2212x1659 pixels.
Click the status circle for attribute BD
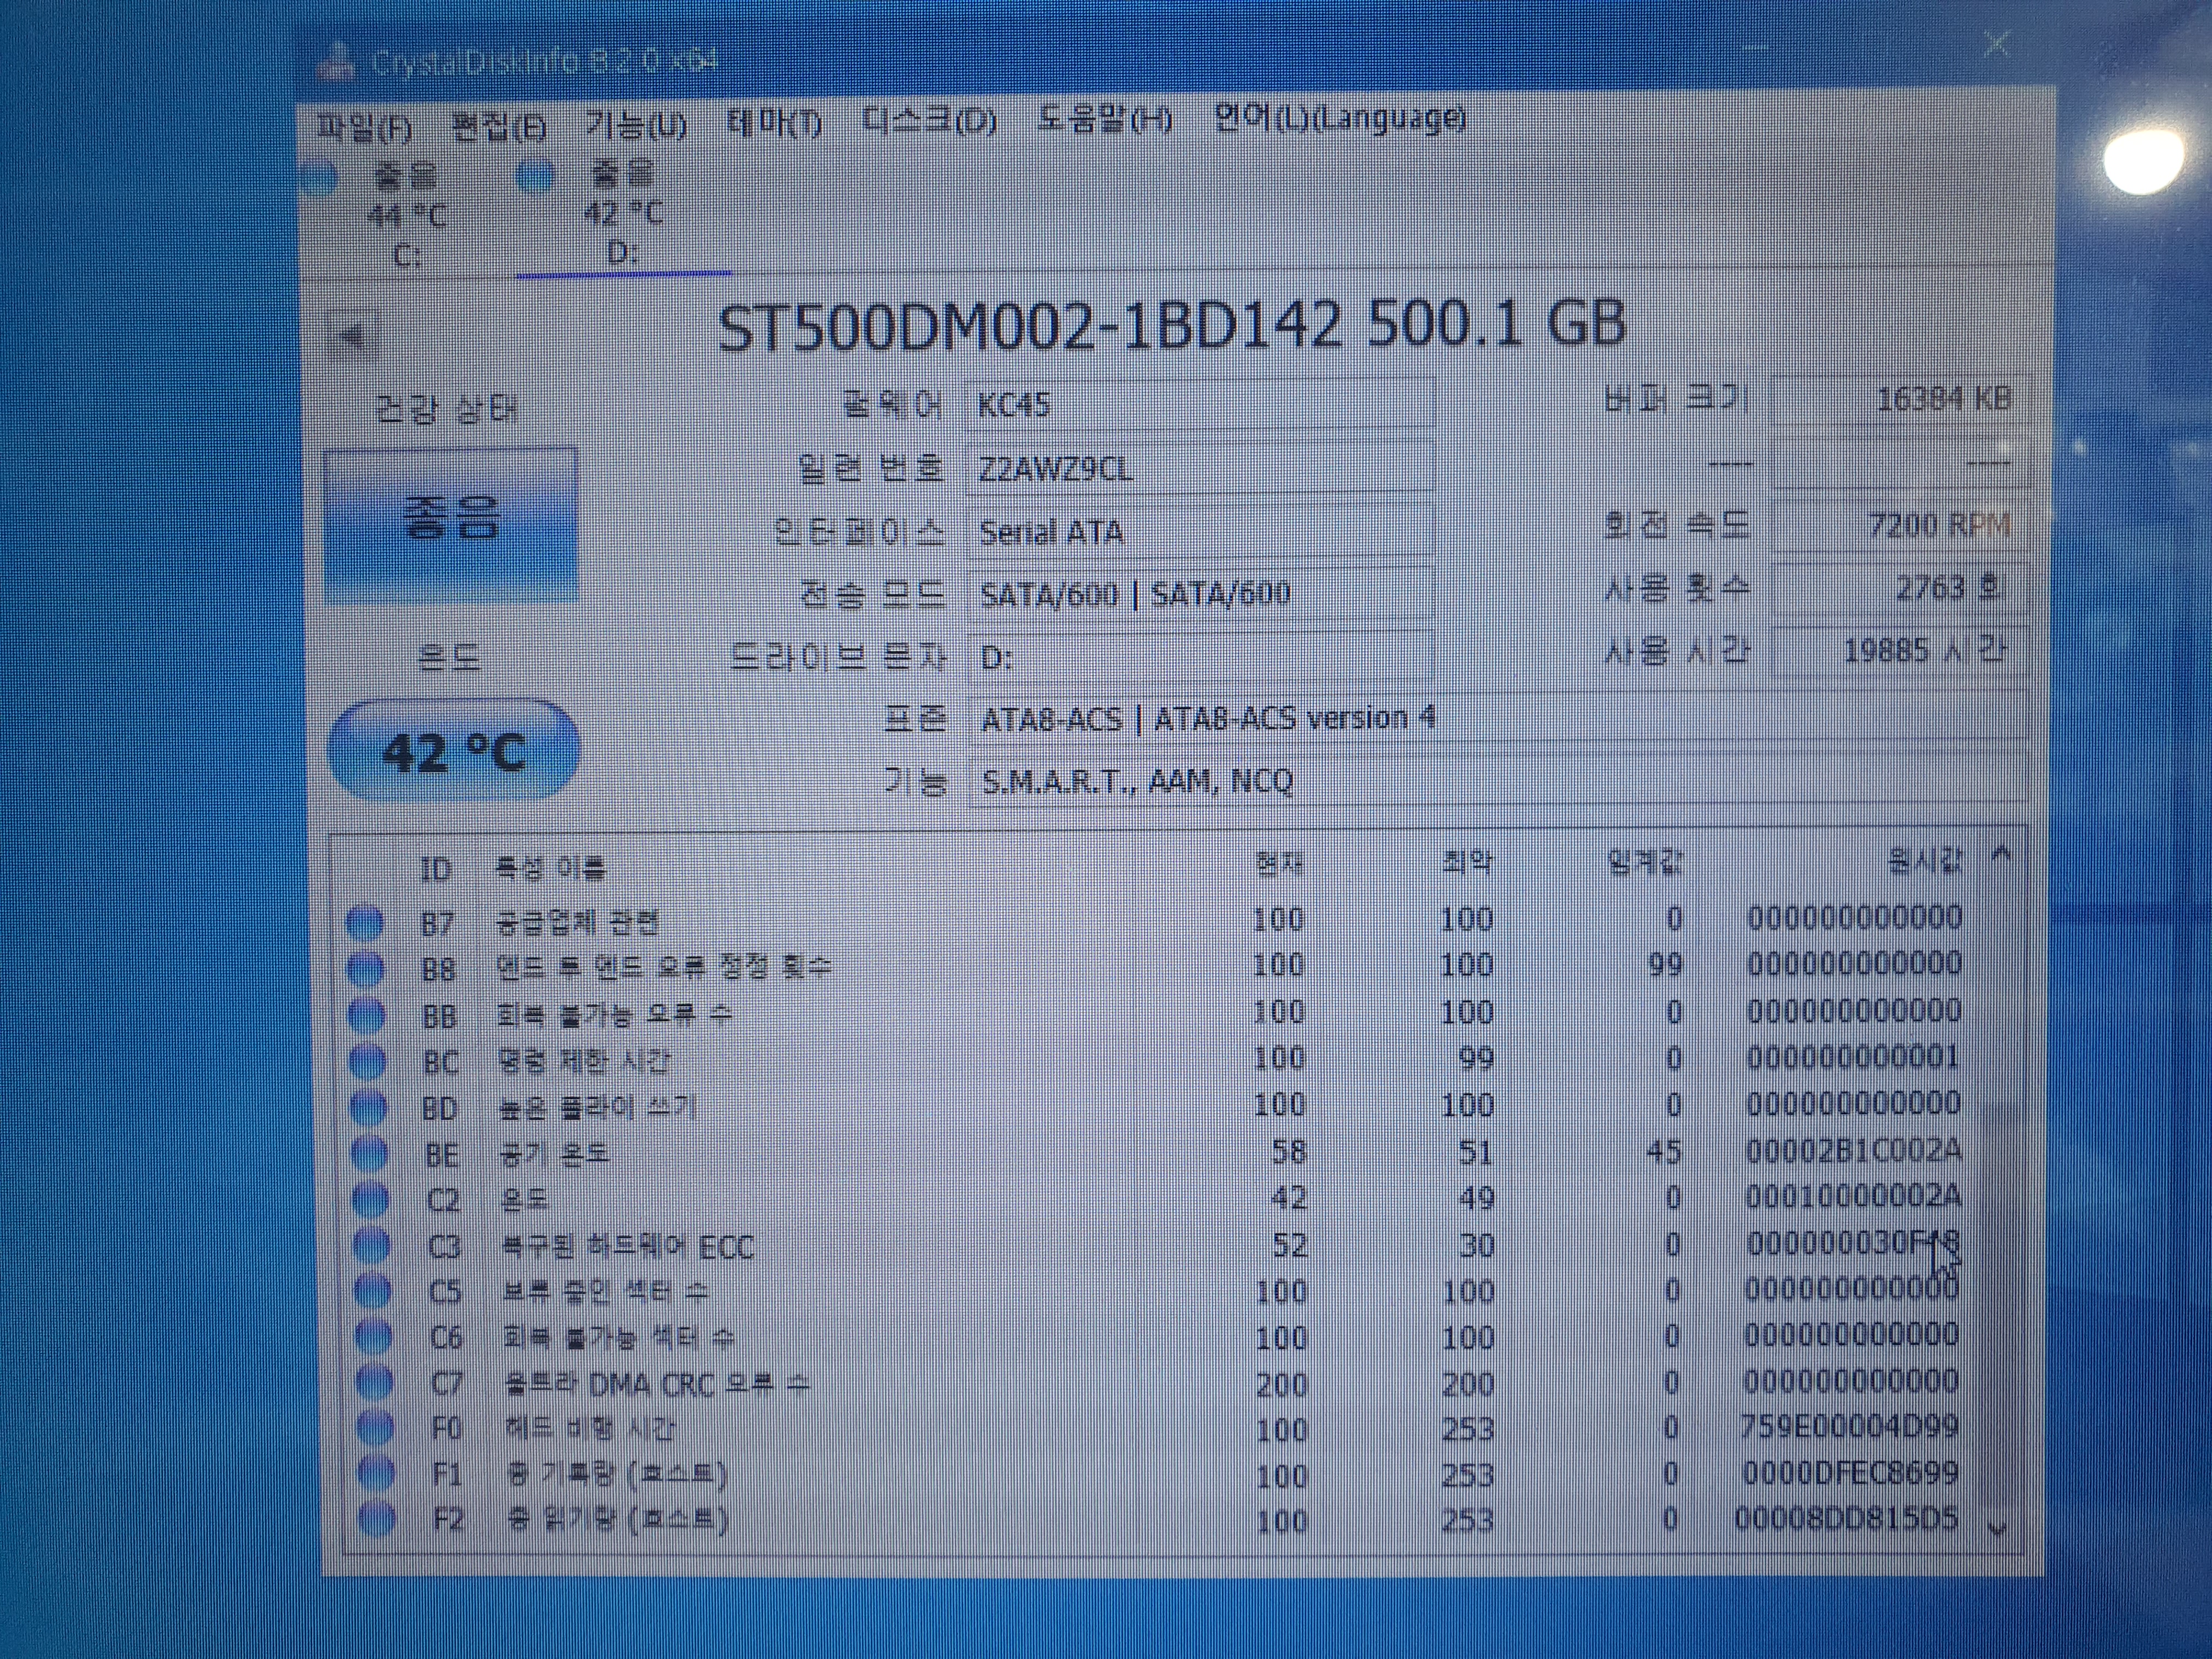[x=368, y=1107]
